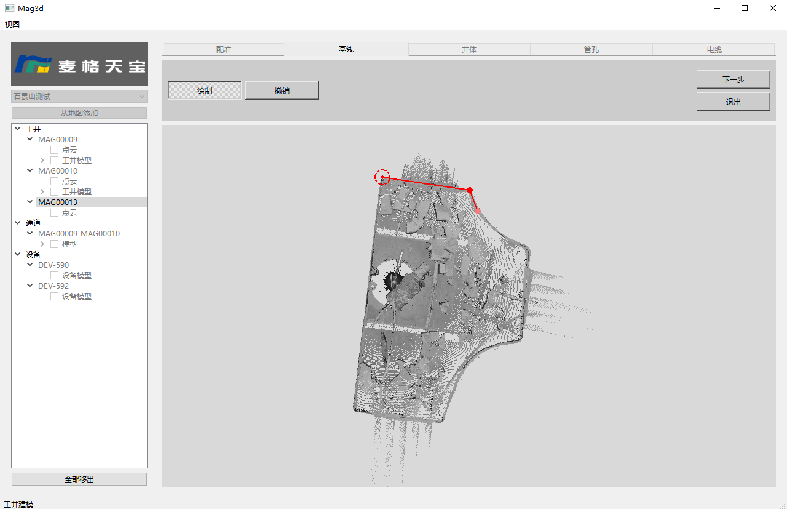Click the dashed-circle baseline start point

tap(382, 177)
